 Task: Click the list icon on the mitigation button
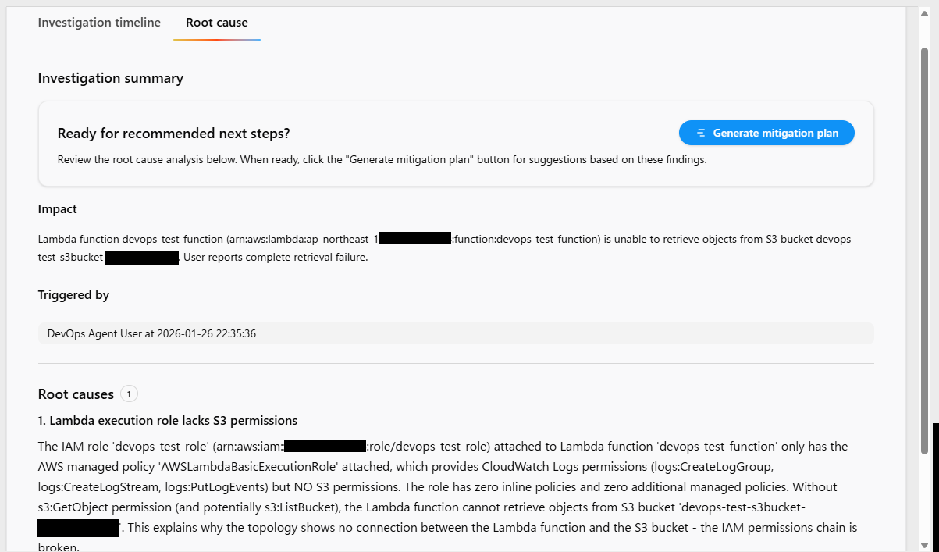pos(701,133)
